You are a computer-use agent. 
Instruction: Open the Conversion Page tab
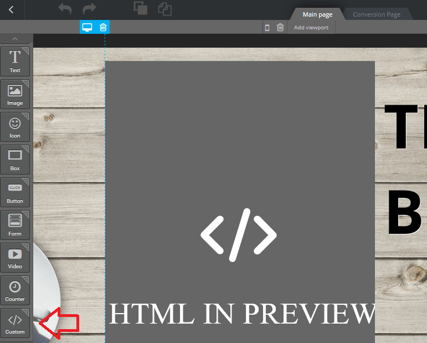coord(377,14)
